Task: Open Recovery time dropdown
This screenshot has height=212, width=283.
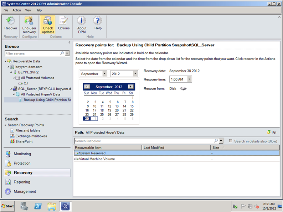Action: click(189, 79)
